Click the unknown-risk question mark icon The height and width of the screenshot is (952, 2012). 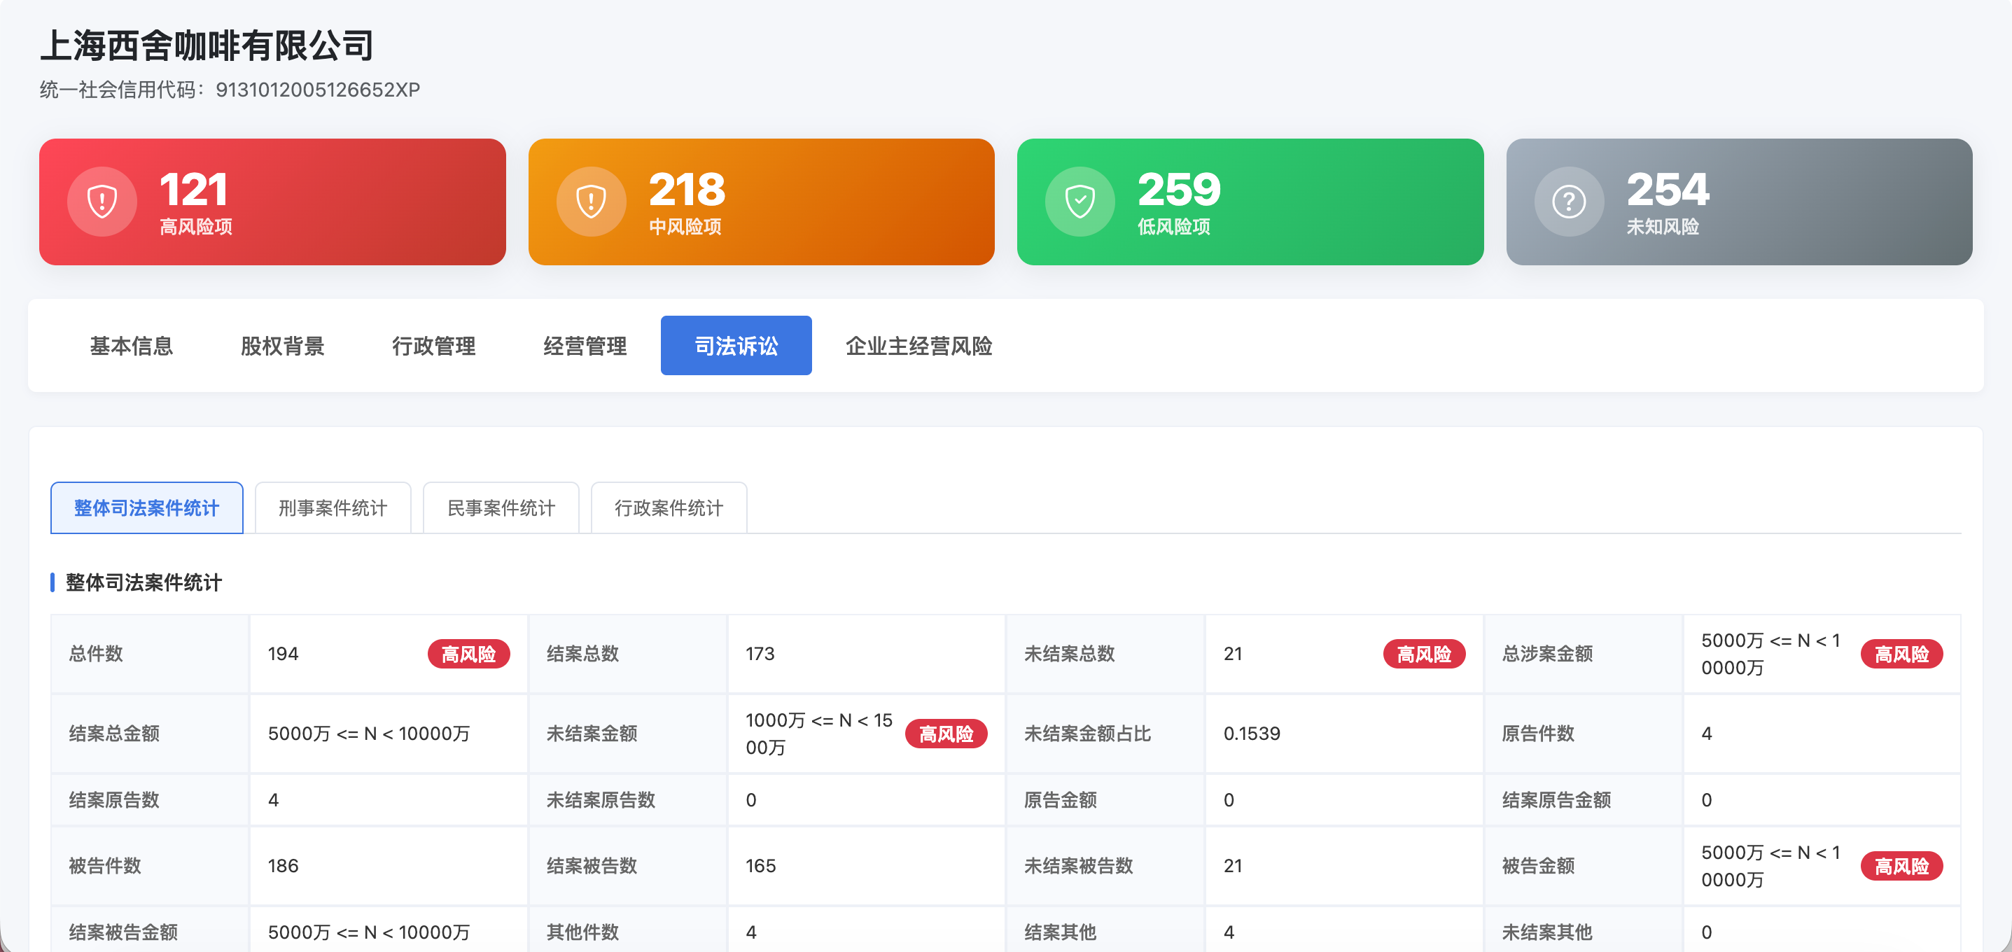click(1569, 202)
